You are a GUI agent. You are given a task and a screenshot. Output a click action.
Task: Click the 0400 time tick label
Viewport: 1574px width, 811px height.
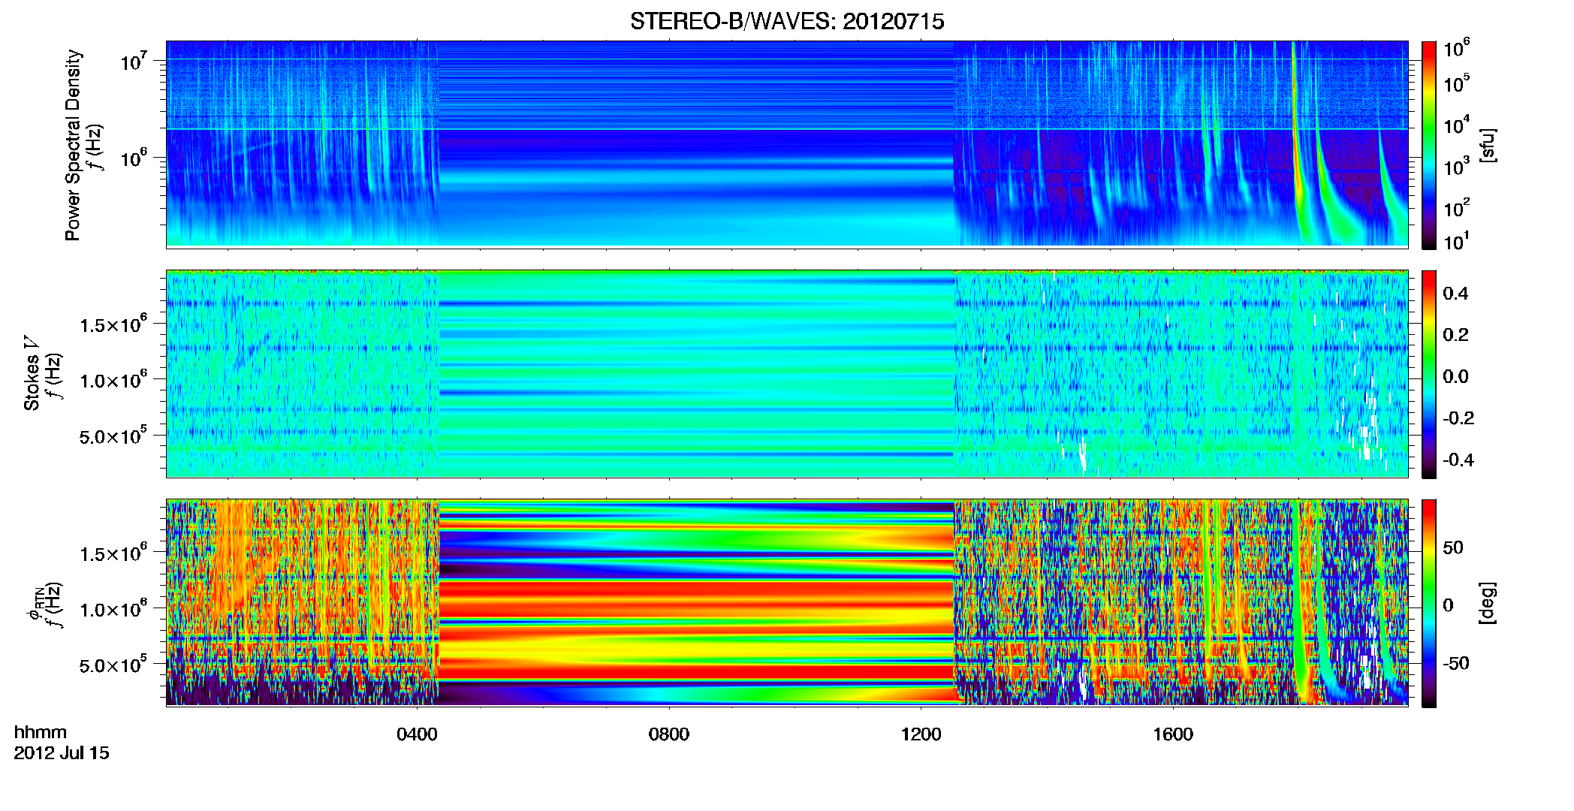tap(417, 734)
